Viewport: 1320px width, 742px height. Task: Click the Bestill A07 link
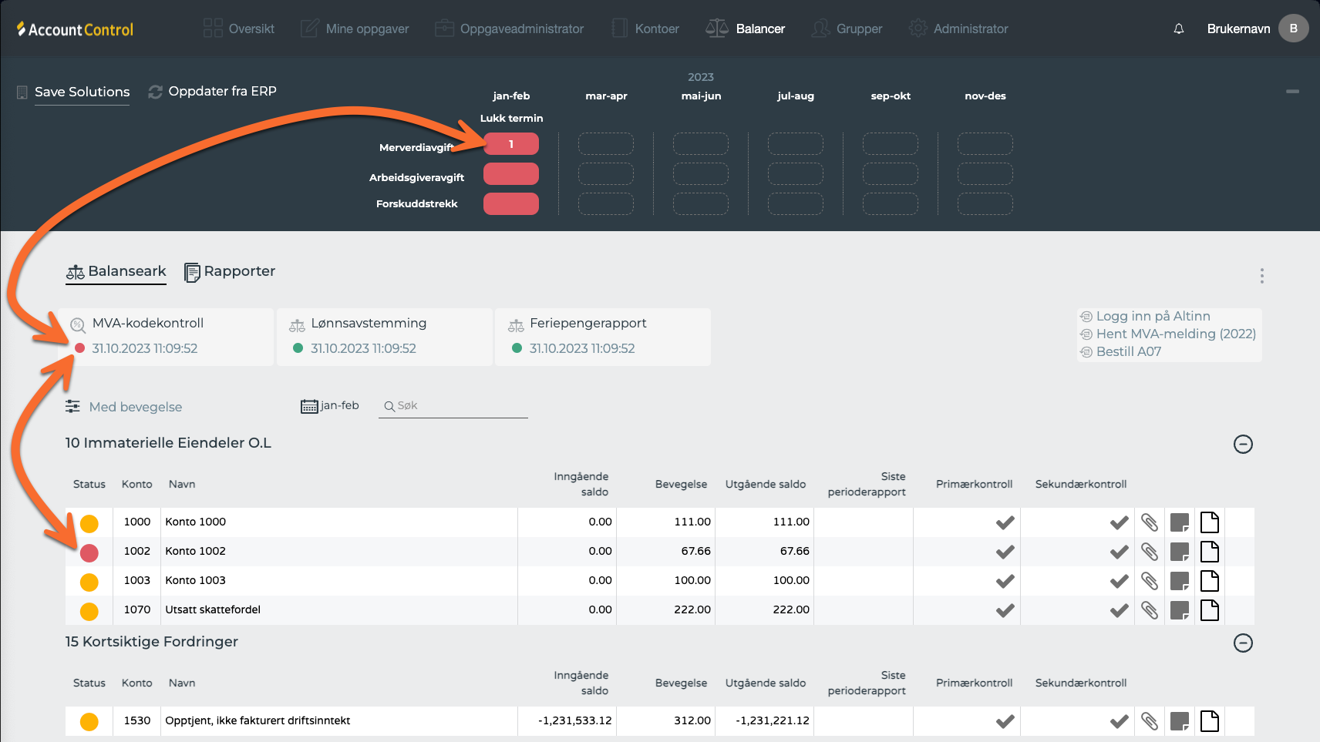coord(1128,351)
